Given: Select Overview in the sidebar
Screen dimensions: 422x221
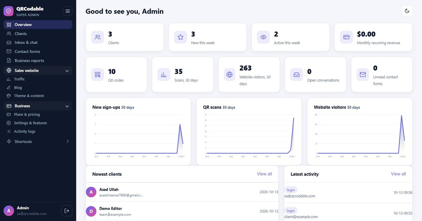Looking at the screenshot, I should coord(38,25).
